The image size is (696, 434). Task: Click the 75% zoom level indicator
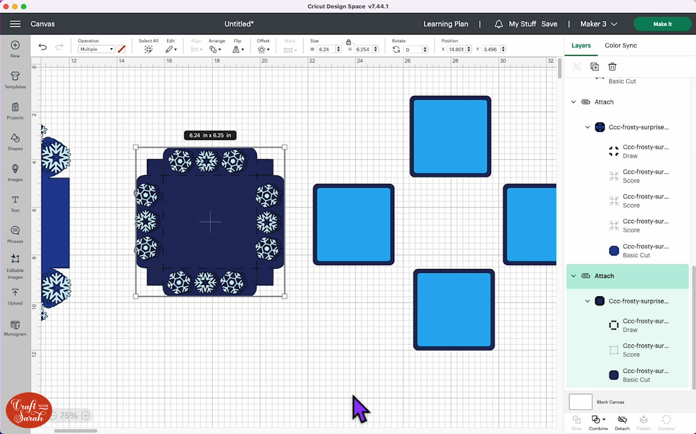(69, 415)
